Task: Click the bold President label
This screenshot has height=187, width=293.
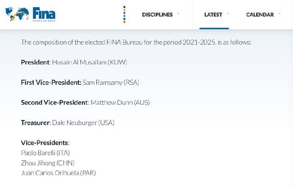Action: pyautogui.click(x=35, y=62)
